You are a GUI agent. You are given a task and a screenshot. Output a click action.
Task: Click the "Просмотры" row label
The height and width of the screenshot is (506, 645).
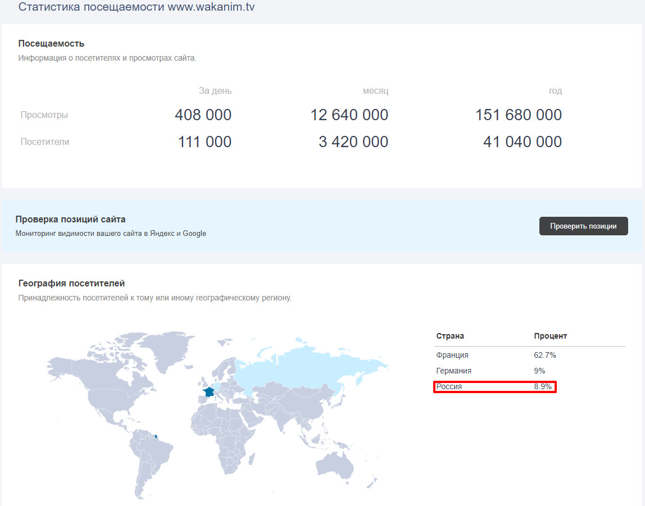[x=44, y=115]
